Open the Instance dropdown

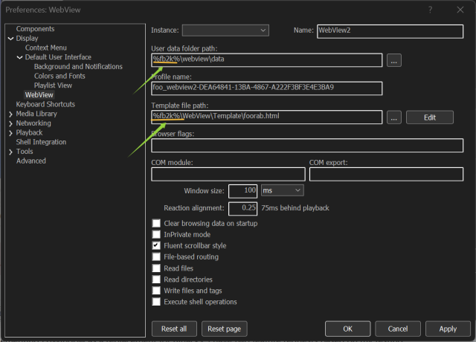point(225,30)
